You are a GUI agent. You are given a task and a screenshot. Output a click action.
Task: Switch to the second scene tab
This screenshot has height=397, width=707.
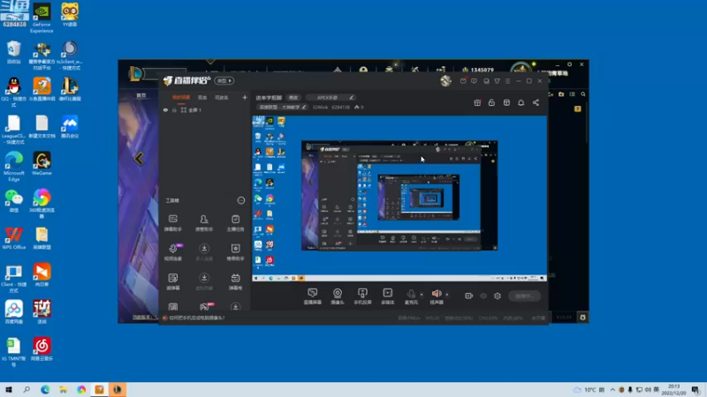tap(202, 97)
